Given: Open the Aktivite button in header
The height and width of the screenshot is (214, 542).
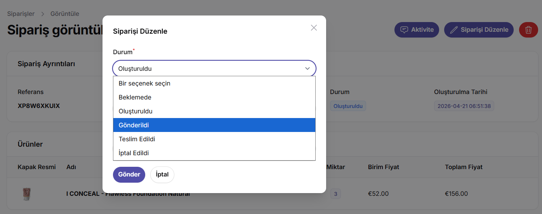Looking at the screenshot, I should (x=417, y=30).
